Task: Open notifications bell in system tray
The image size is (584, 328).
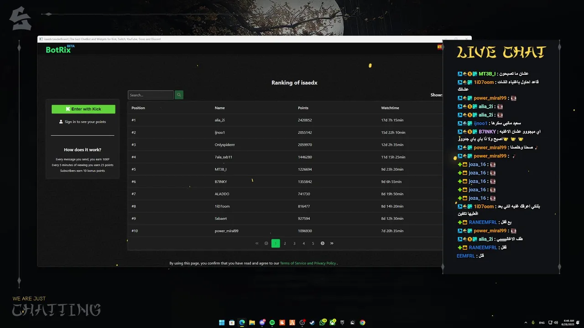Action: (x=578, y=323)
